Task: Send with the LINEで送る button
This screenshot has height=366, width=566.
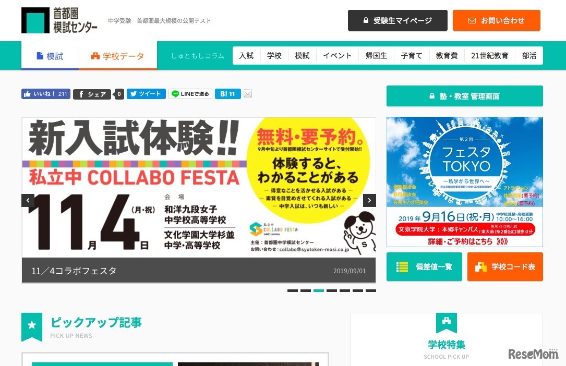Action: pos(190,94)
